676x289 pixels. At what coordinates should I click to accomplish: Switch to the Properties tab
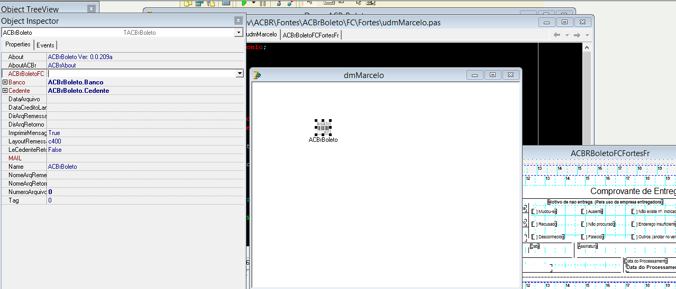[x=18, y=45]
